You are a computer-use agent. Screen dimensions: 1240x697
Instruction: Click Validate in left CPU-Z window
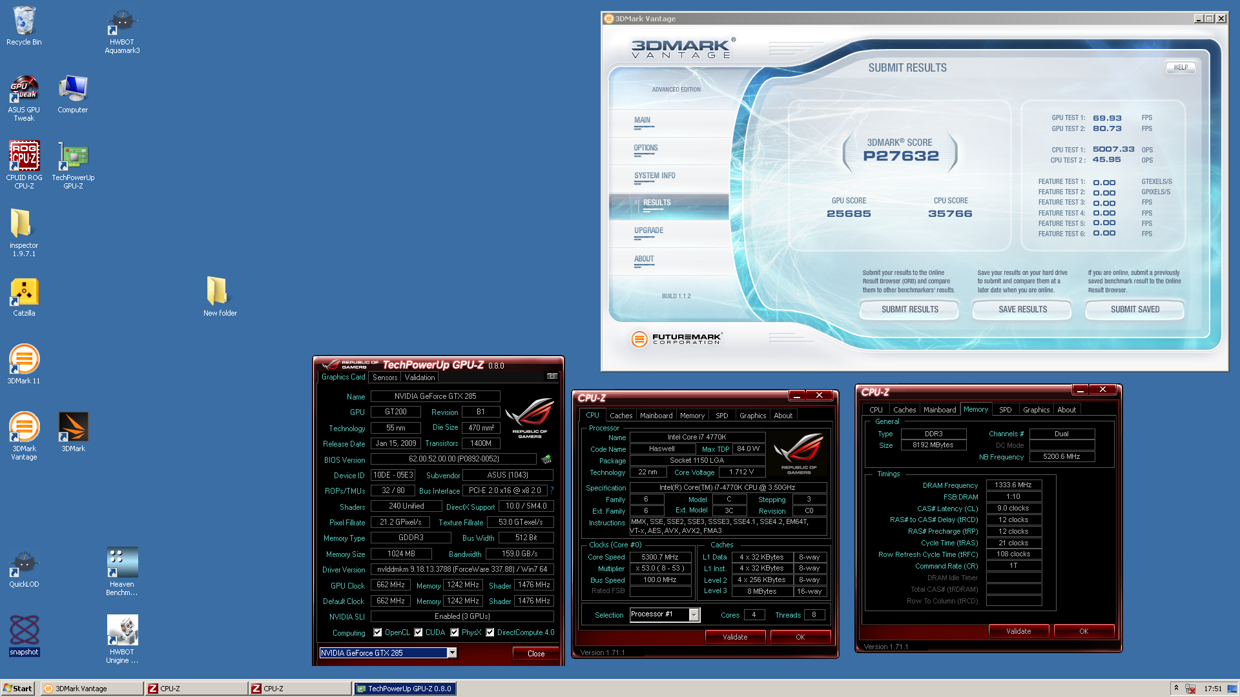coord(735,637)
